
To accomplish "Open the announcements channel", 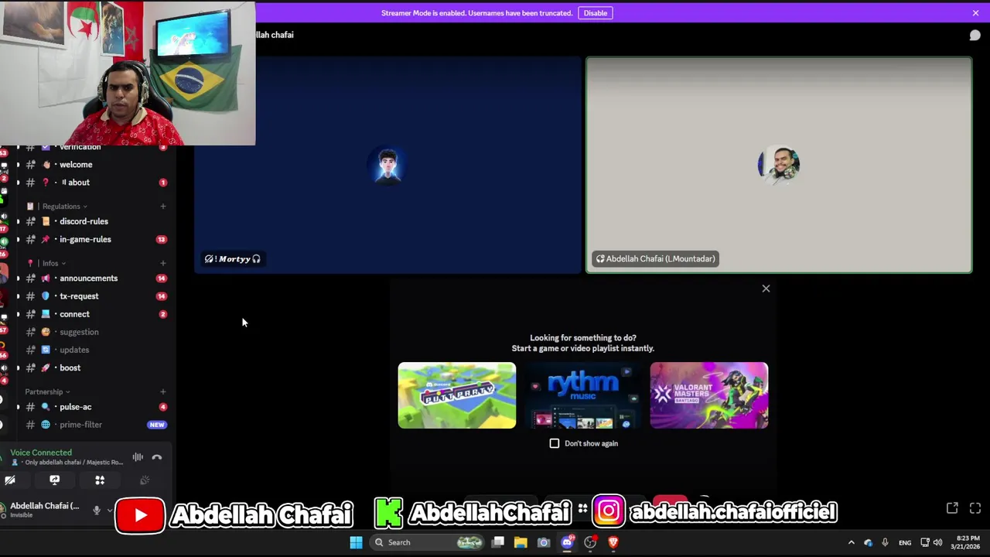I will (93, 278).
